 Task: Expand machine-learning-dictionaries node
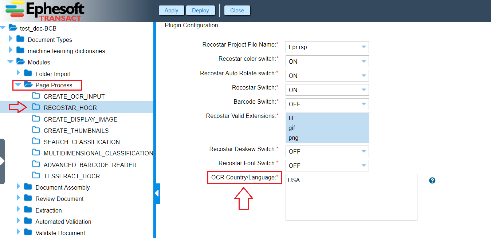point(11,50)
